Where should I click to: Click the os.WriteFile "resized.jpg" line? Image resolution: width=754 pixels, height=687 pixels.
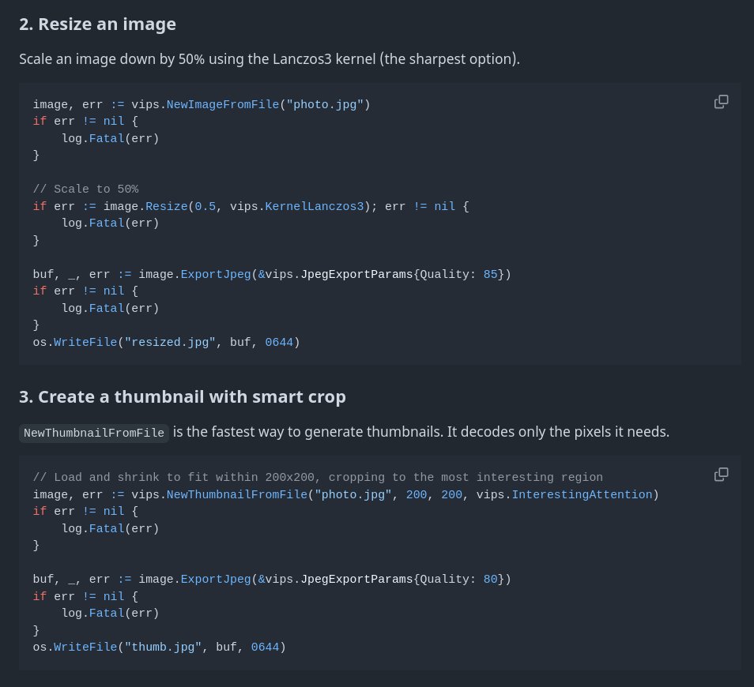click(167, 343)
